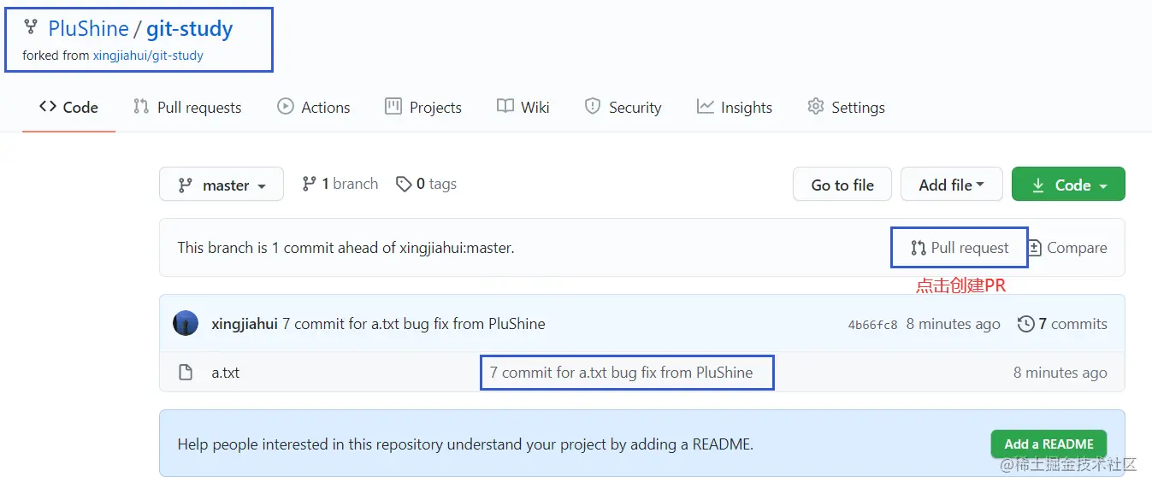Viewport: 1152px width, 488px height.
Task: Click the branch icon beside 1 branch
Action: [x=310, y=184]
